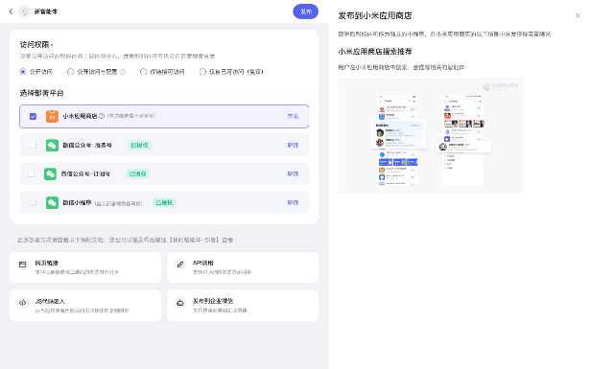The height and width of the screenshot is (369, 591).
Task: Select the 公开访问与配置 radio option
Action: click(x=70, y=72)
